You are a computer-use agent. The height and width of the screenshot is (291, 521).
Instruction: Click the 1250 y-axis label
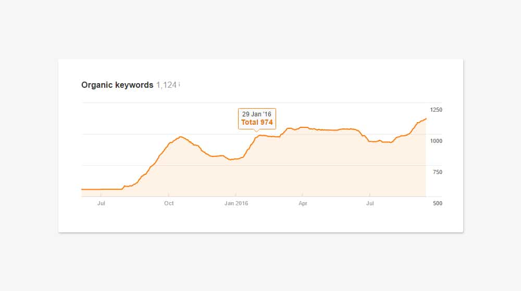pyautogui.click(x=436, y=110)
